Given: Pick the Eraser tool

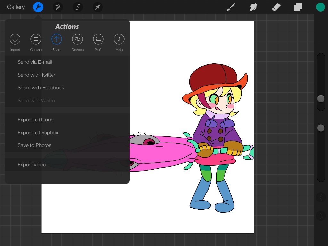Looking at the screenshot, I should click(276, 7).
